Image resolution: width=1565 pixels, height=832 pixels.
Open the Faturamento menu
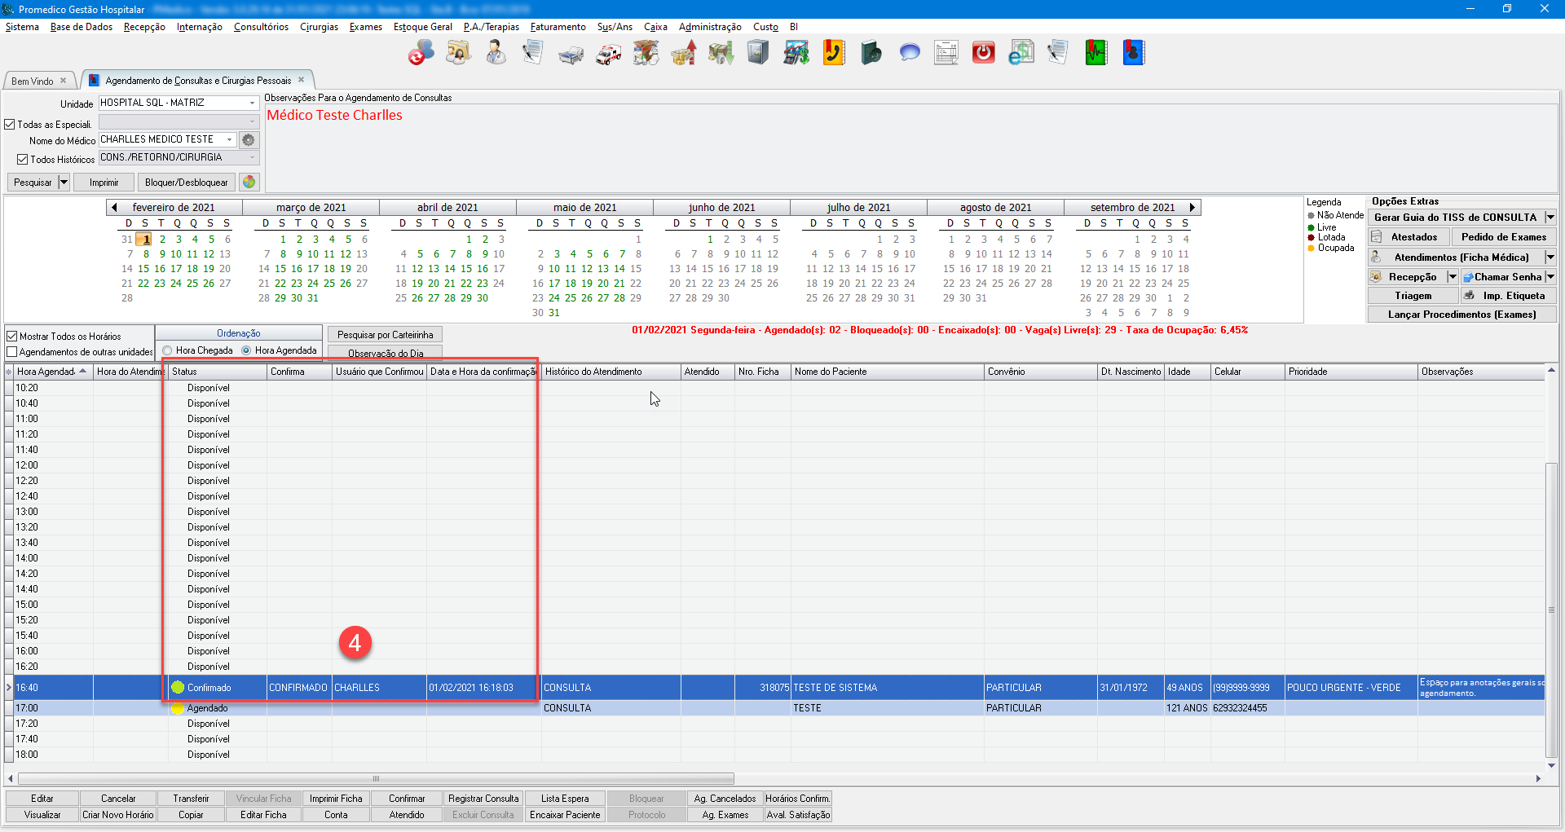(x=558, y=27)
